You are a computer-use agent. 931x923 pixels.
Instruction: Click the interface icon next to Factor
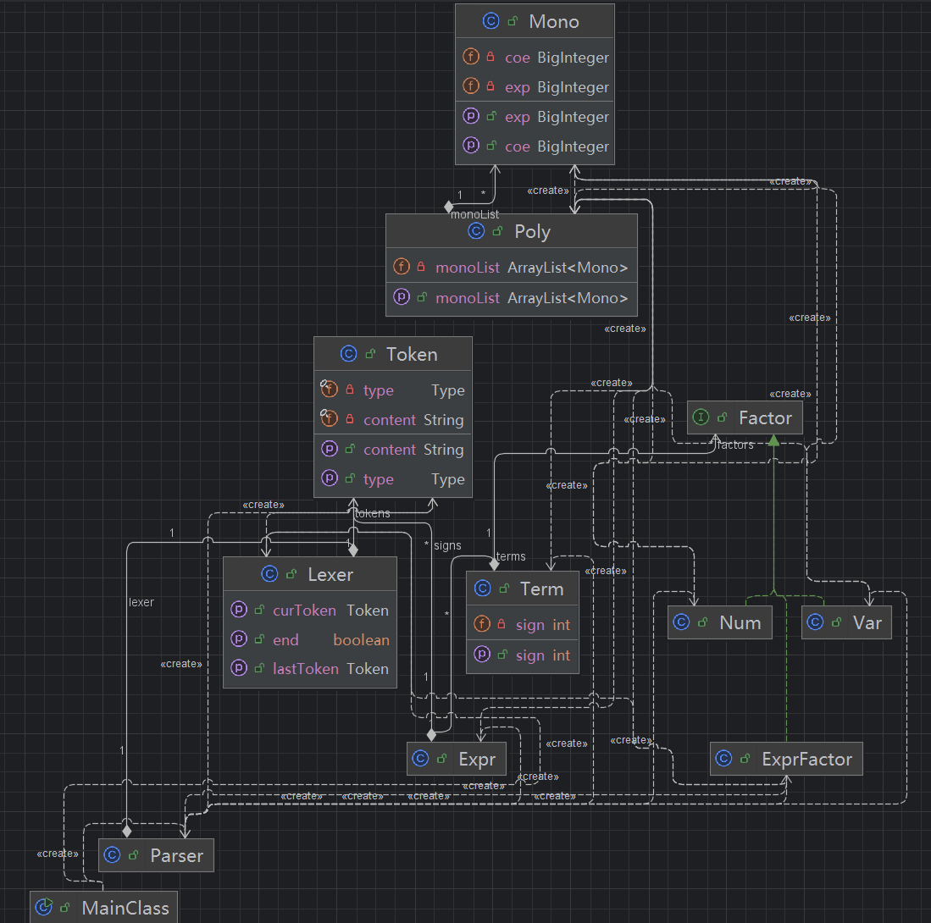pos(701,417)
